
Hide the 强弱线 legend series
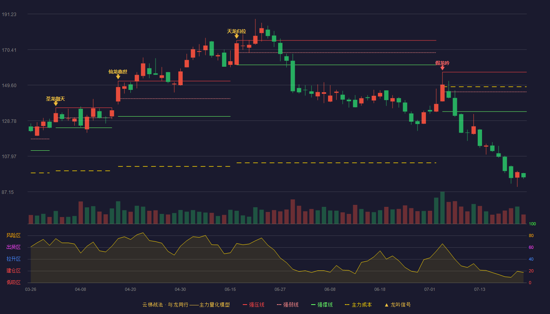point(288,305)
